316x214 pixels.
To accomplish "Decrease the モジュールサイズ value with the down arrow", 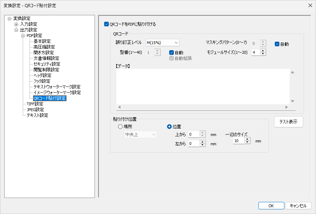I will tap(263, 54).
